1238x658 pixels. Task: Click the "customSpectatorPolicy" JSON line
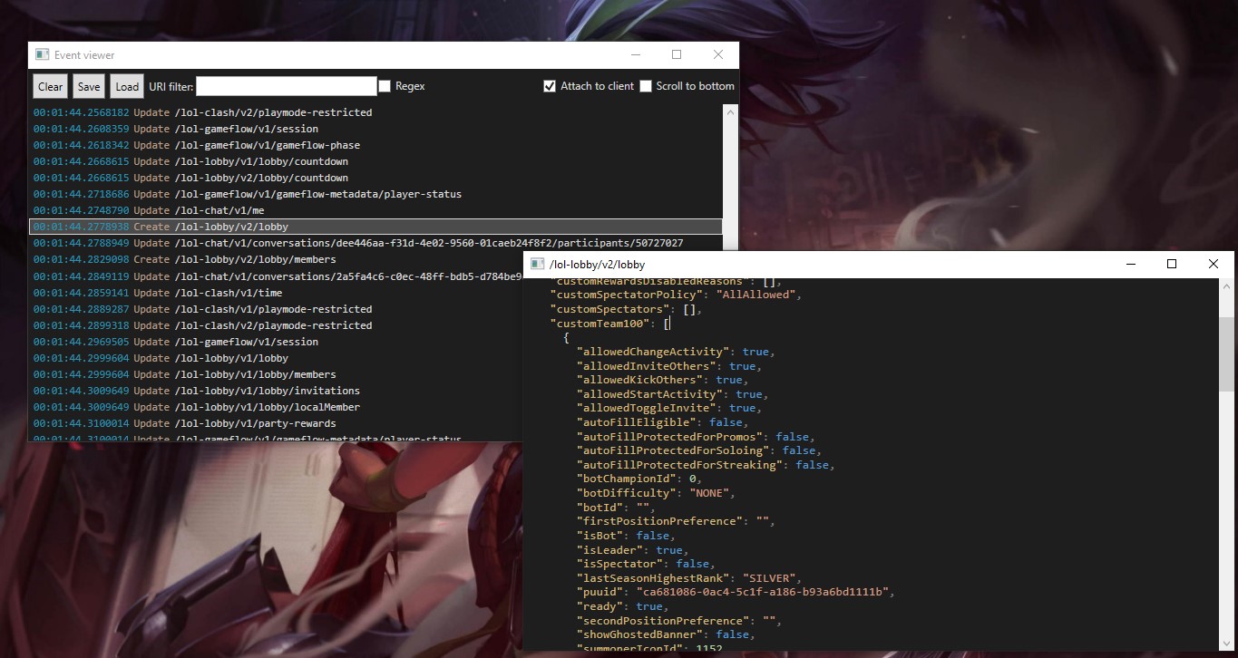tap(676, 295)
